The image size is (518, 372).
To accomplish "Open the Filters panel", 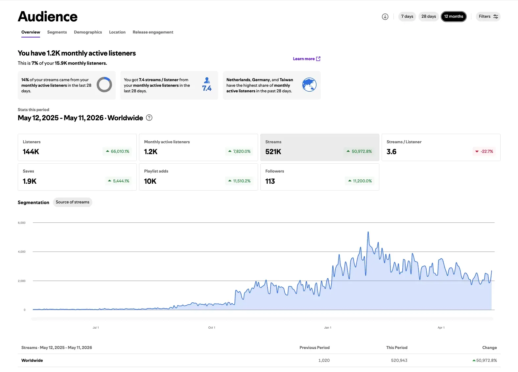I will pos(488,16).
